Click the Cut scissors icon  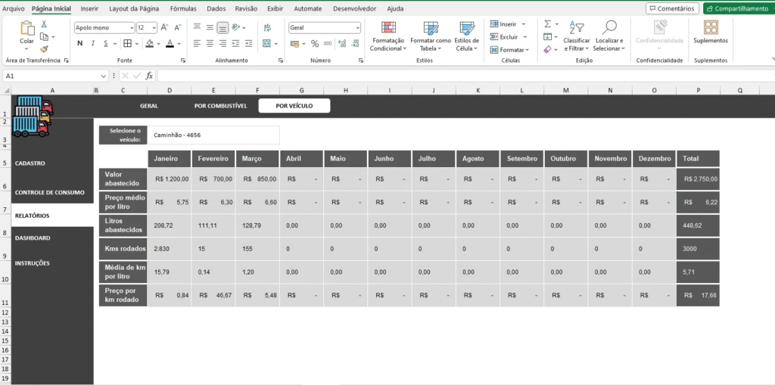point(44,24)
